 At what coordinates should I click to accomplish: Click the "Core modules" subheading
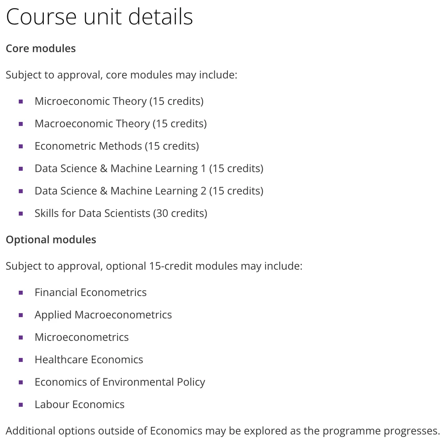coord(41,48)
